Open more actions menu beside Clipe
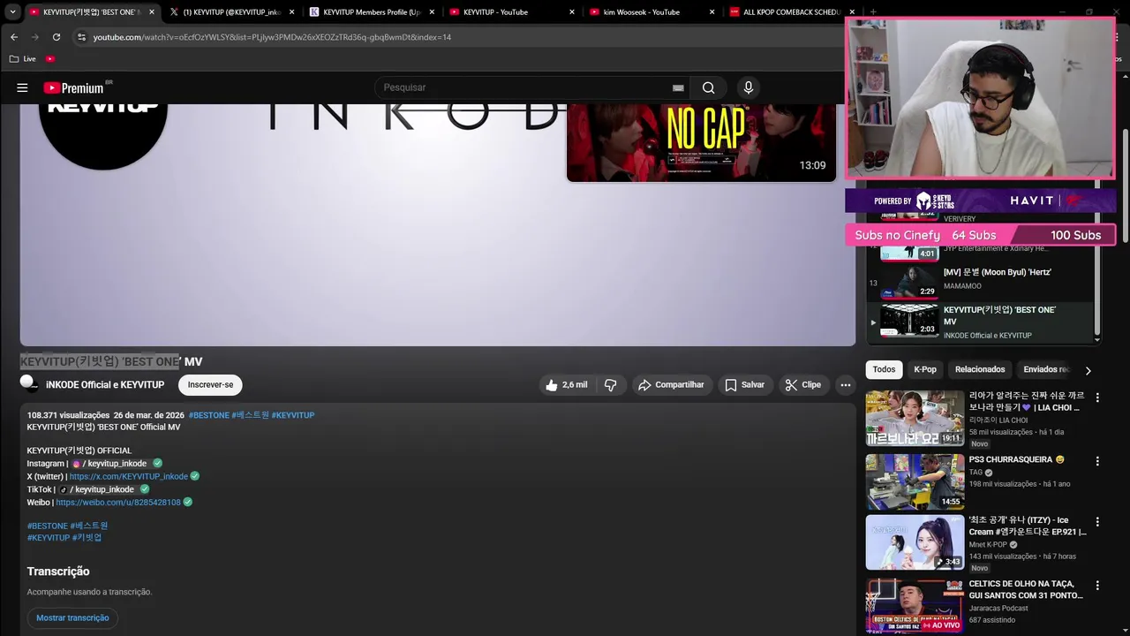 846,385
